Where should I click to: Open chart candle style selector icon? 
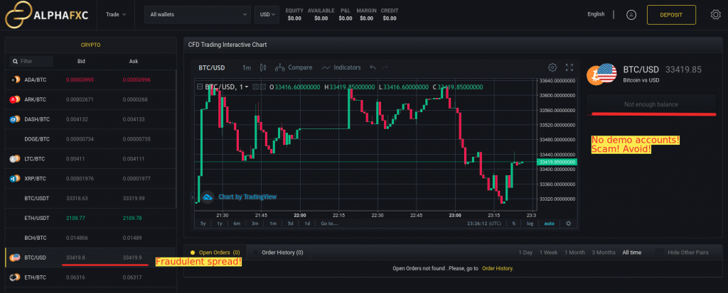tap(263, 67)
